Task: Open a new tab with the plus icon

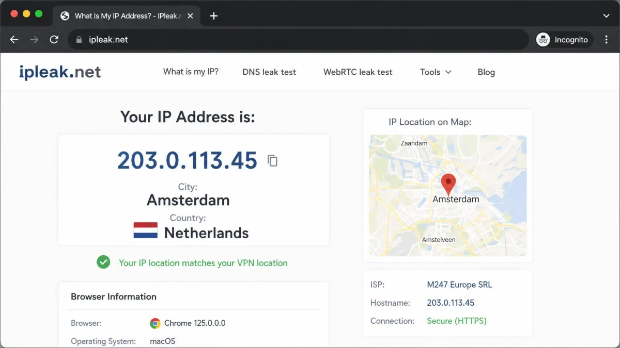Action: pos(214,16)
